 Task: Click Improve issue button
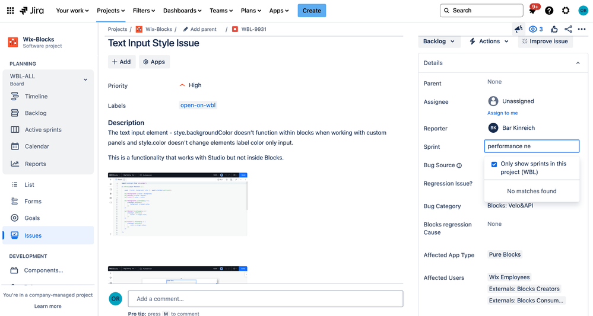[546, 41]
